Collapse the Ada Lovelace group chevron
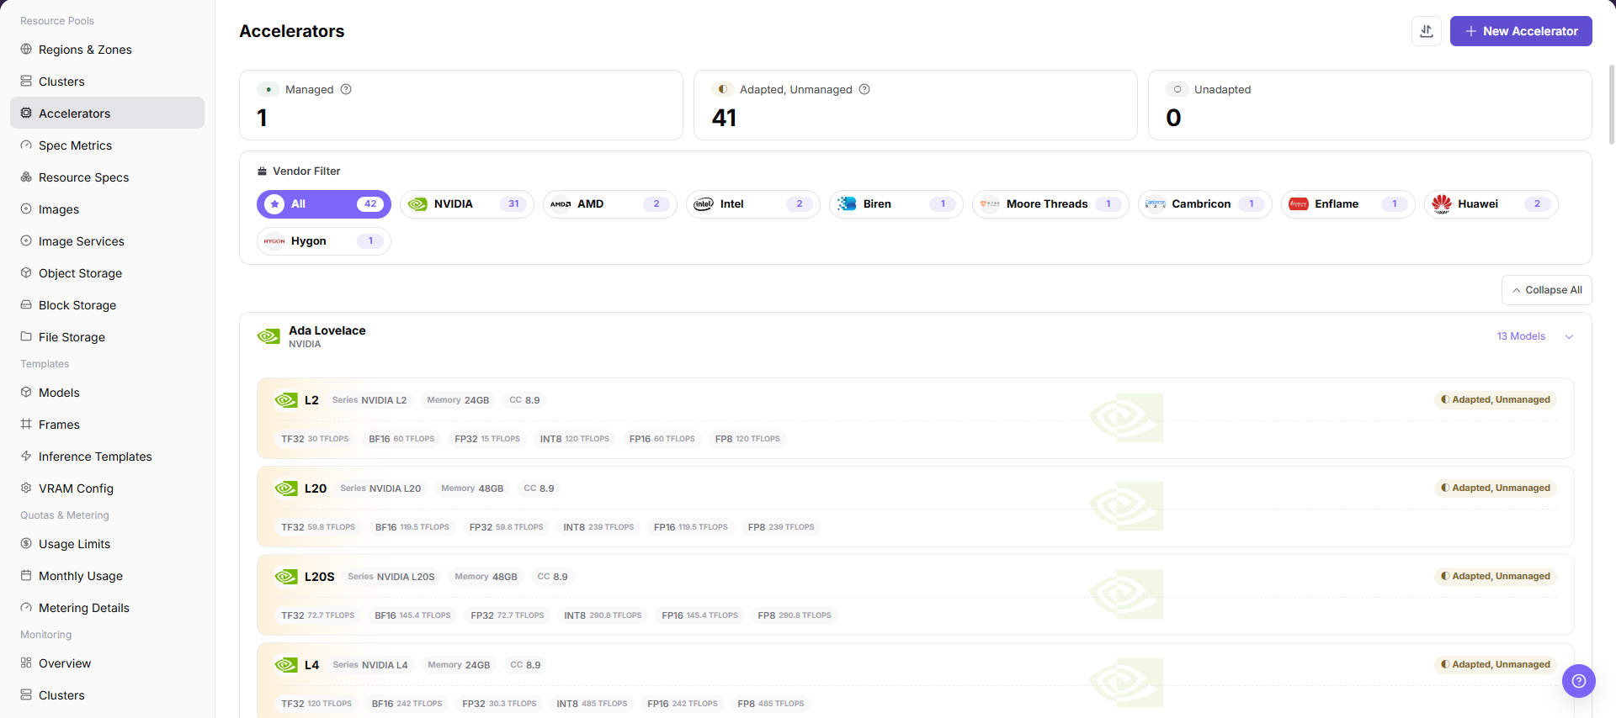The image size is (1616, 718). click(x=1569, y=336)
